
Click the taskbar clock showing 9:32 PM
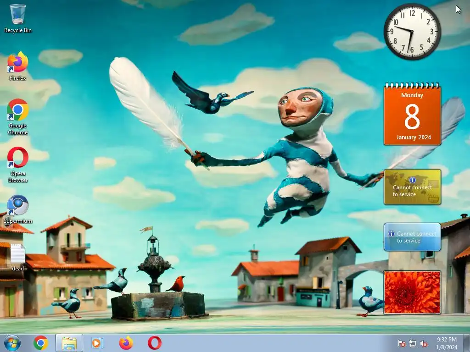447,340
